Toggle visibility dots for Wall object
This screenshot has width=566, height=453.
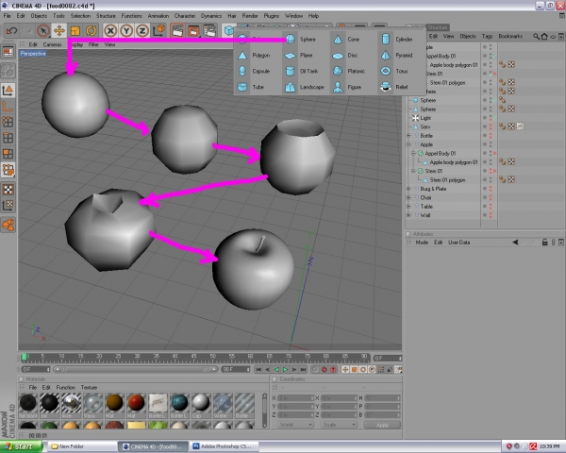click(x=491, y=215)
